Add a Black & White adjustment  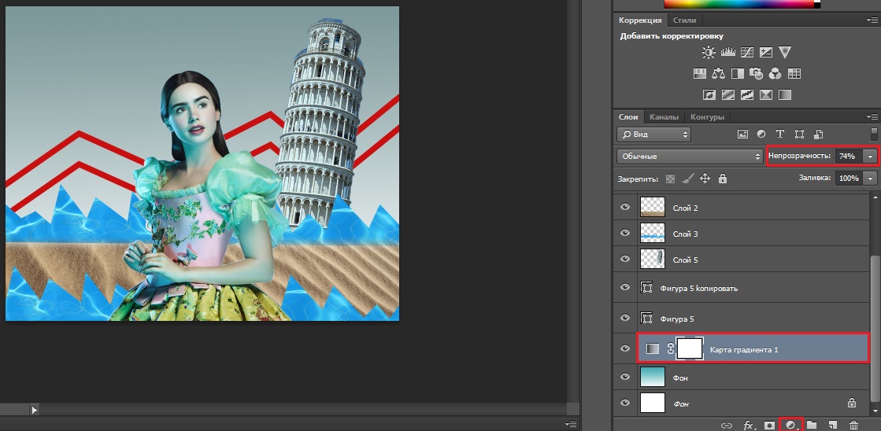tap(737, 73)
